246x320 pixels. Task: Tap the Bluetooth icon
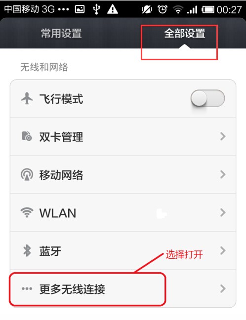coord(27,250)
